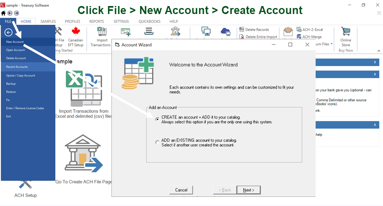Choose Backup in File menu
Image resolution: width=383 pixels, height=206 pixels.
pos(28,84)
